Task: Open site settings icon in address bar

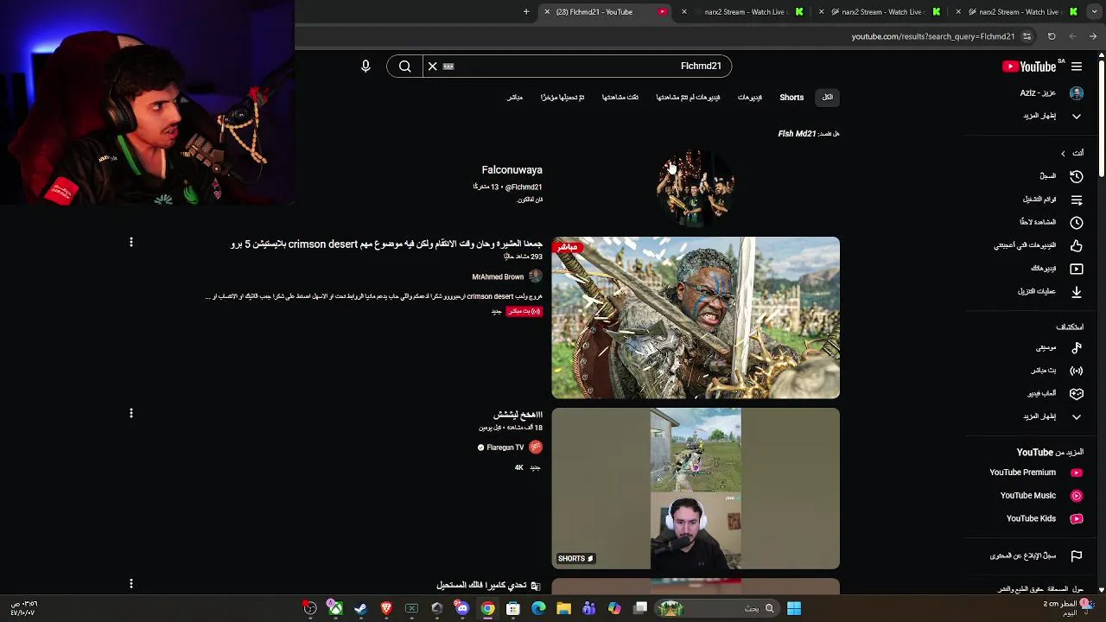Action: [x=1027, y=36]
